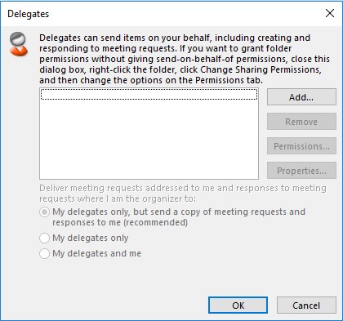Click the 'My delegates only' label text
Screen dimensions: 343x321
[x=90, y=238]
